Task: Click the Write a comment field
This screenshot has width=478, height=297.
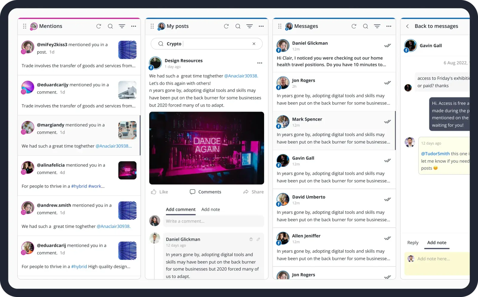Action: (214, 221)
